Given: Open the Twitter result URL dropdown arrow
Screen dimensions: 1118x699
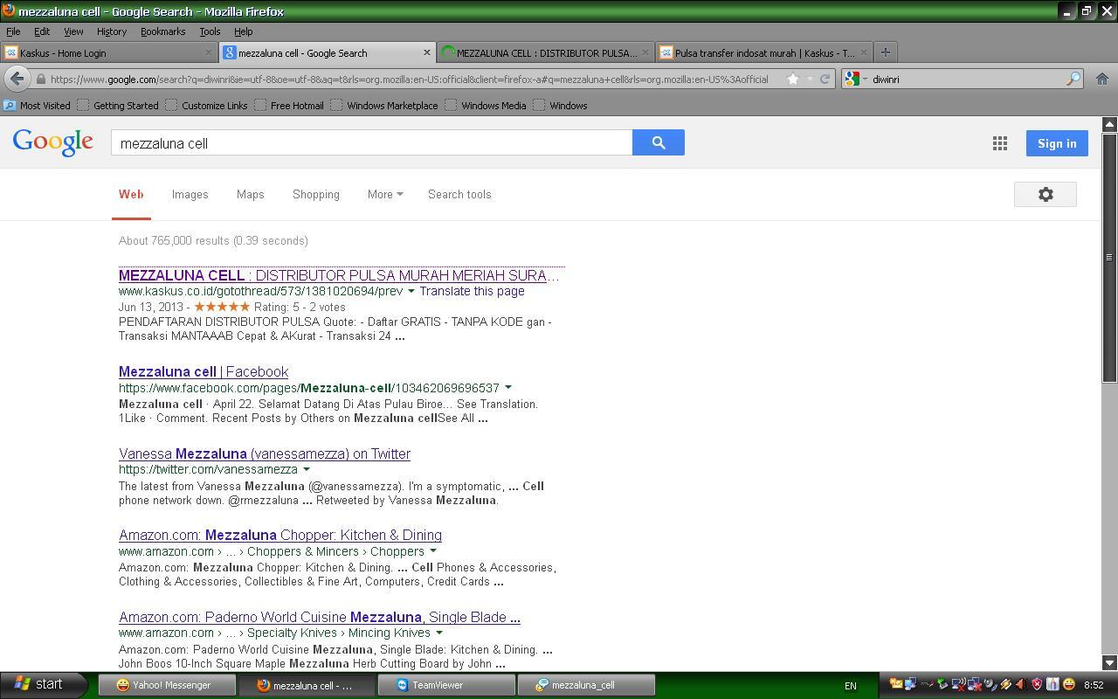Looking at the screenshot, I should point(306,469).
